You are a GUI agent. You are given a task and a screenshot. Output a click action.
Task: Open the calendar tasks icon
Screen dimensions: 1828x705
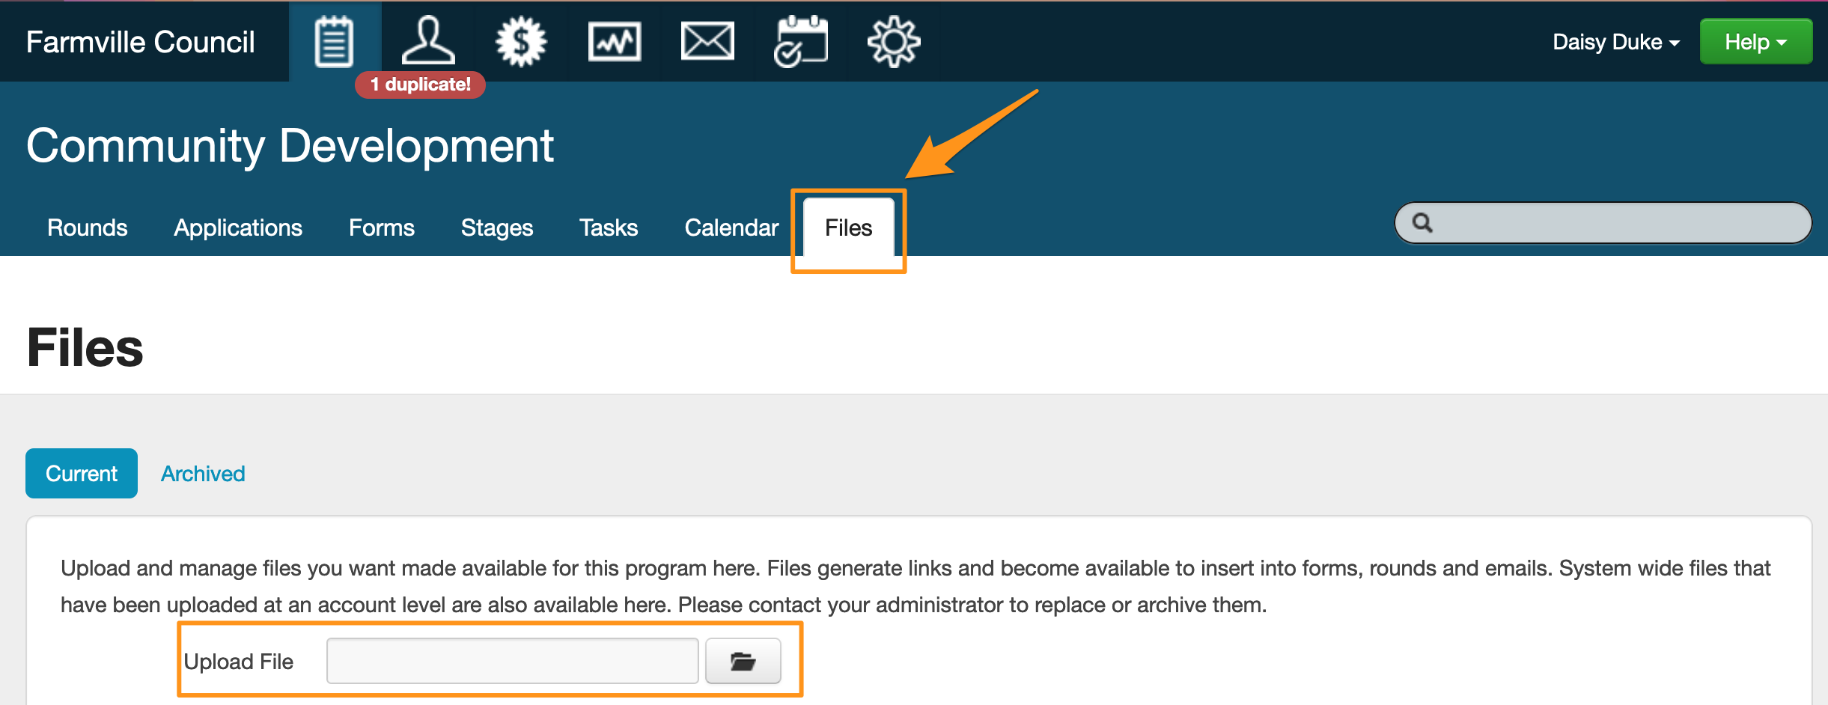pos(801,42)
